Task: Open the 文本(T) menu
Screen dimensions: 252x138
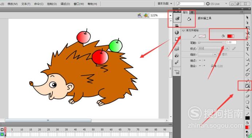Action: 26,4
